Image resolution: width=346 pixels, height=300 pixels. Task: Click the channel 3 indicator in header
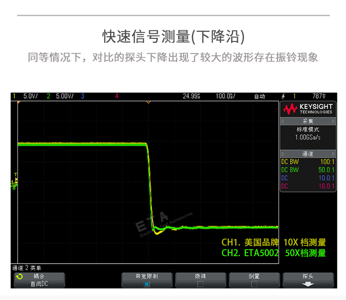83,96
